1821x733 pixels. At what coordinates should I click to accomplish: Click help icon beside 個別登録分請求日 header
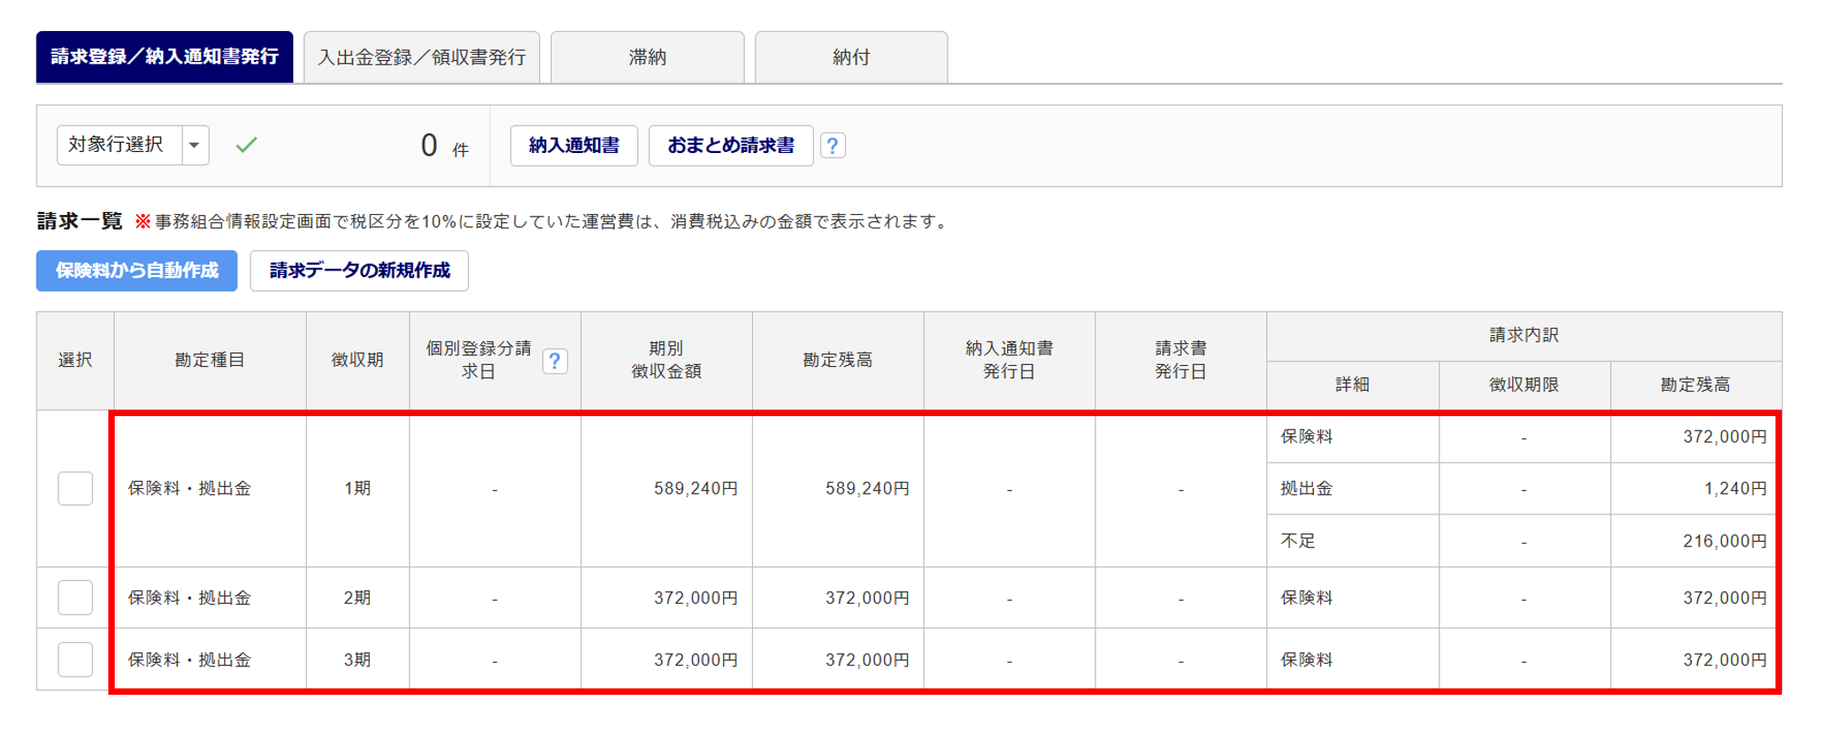(x=554, y=361)
